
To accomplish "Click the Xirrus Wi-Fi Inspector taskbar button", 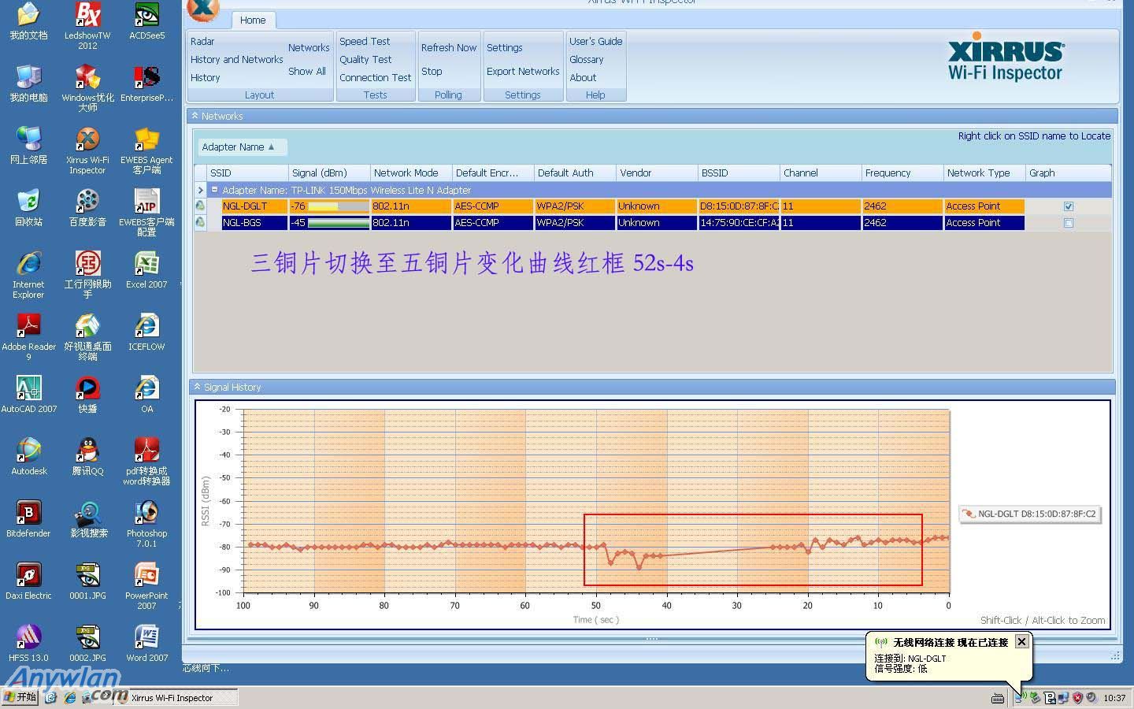I will click(x=175, y=697).
